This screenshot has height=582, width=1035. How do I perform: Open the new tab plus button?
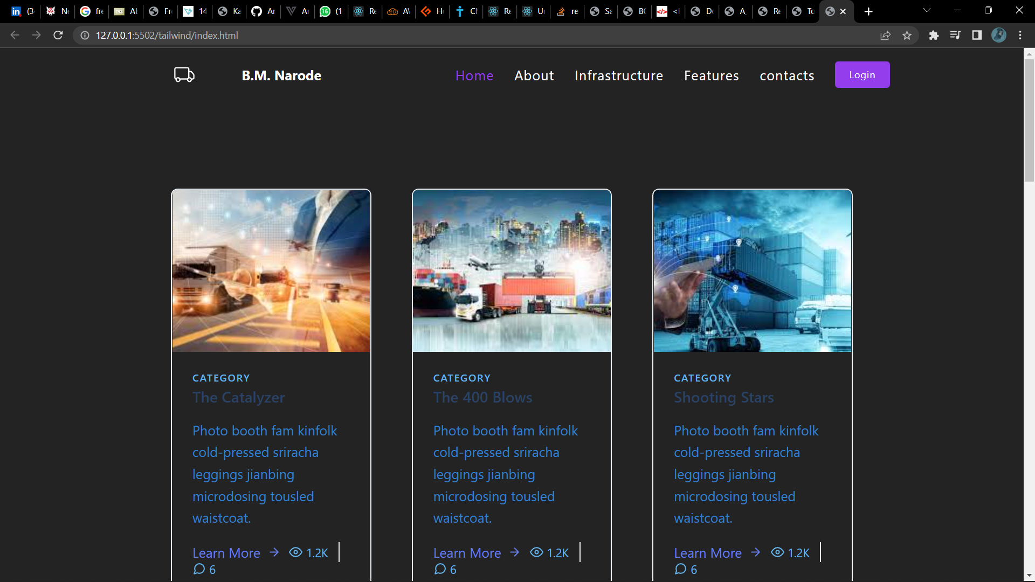868,11
